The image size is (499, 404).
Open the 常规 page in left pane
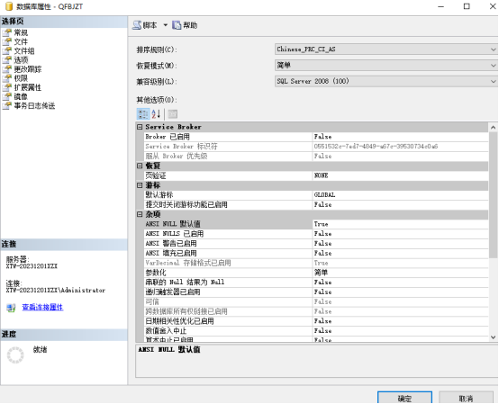coord(21,32)
